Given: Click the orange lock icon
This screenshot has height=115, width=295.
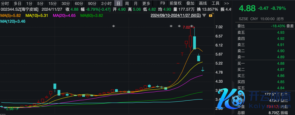Looking at the screenshot, I should [211, 15].
